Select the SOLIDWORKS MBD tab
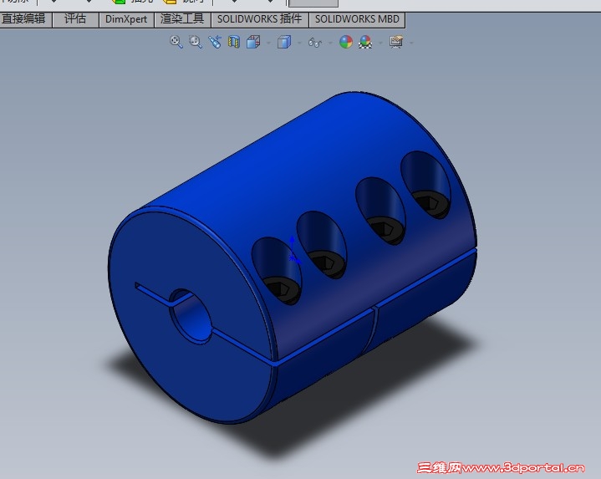601x479 pixels. click(357, 19)
